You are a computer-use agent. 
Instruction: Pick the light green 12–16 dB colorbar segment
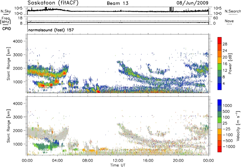click(x=220, y=67)
